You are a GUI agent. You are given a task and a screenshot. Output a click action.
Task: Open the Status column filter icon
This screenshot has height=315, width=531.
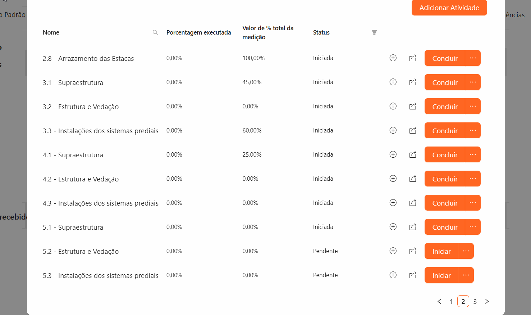(x=374, y=32)
